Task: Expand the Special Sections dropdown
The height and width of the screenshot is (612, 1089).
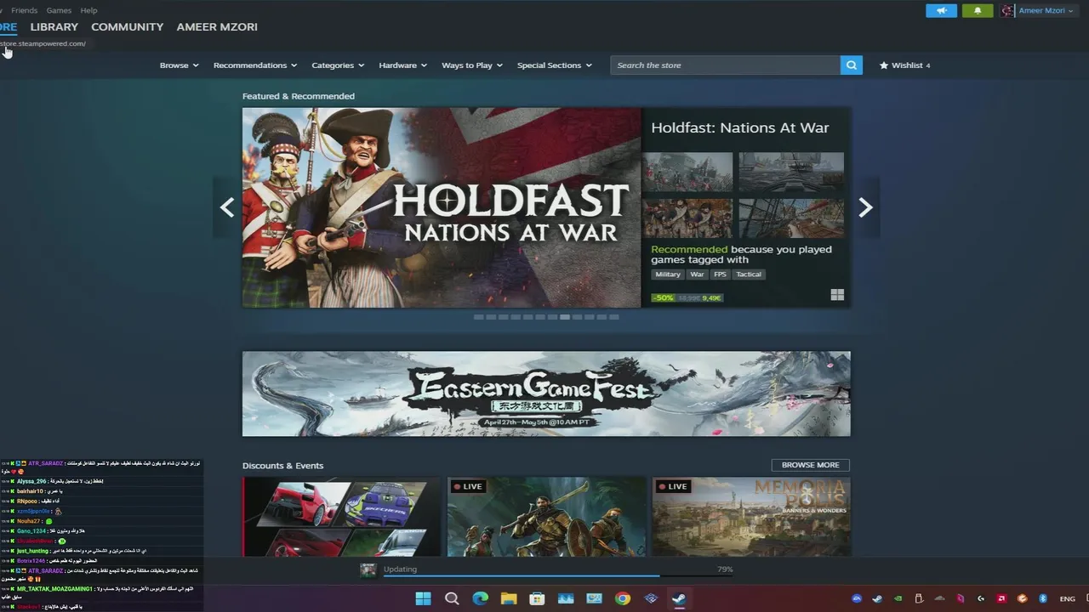Action: (x=555, y=65)
